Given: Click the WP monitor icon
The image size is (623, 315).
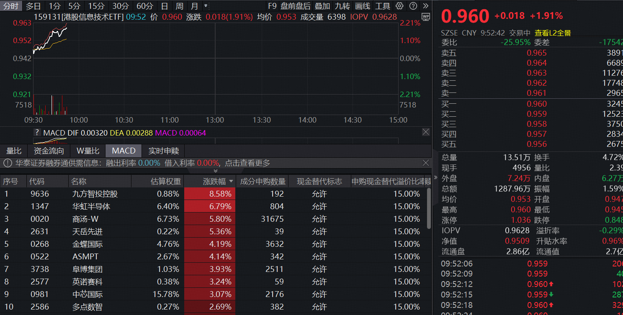Looking at the screenshot, I should pyautogui.click(x=425, y=17).
